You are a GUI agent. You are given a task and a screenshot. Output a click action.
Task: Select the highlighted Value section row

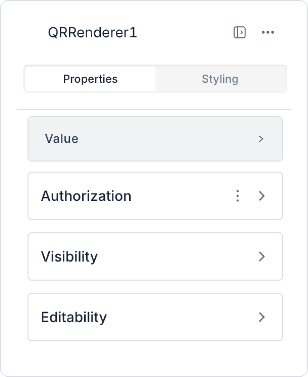point(155,139)
